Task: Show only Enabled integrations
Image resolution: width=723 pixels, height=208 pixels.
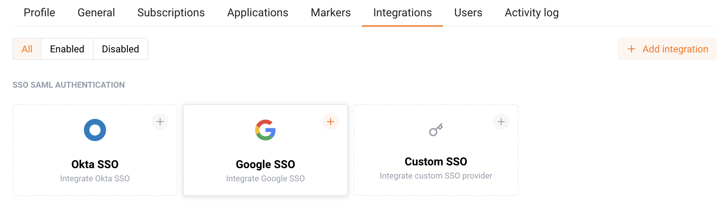Action: coord(67,49)
